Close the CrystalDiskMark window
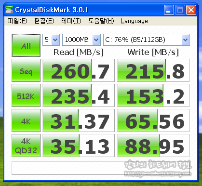The height and width of the screenshot is (186, 202). 191,10
